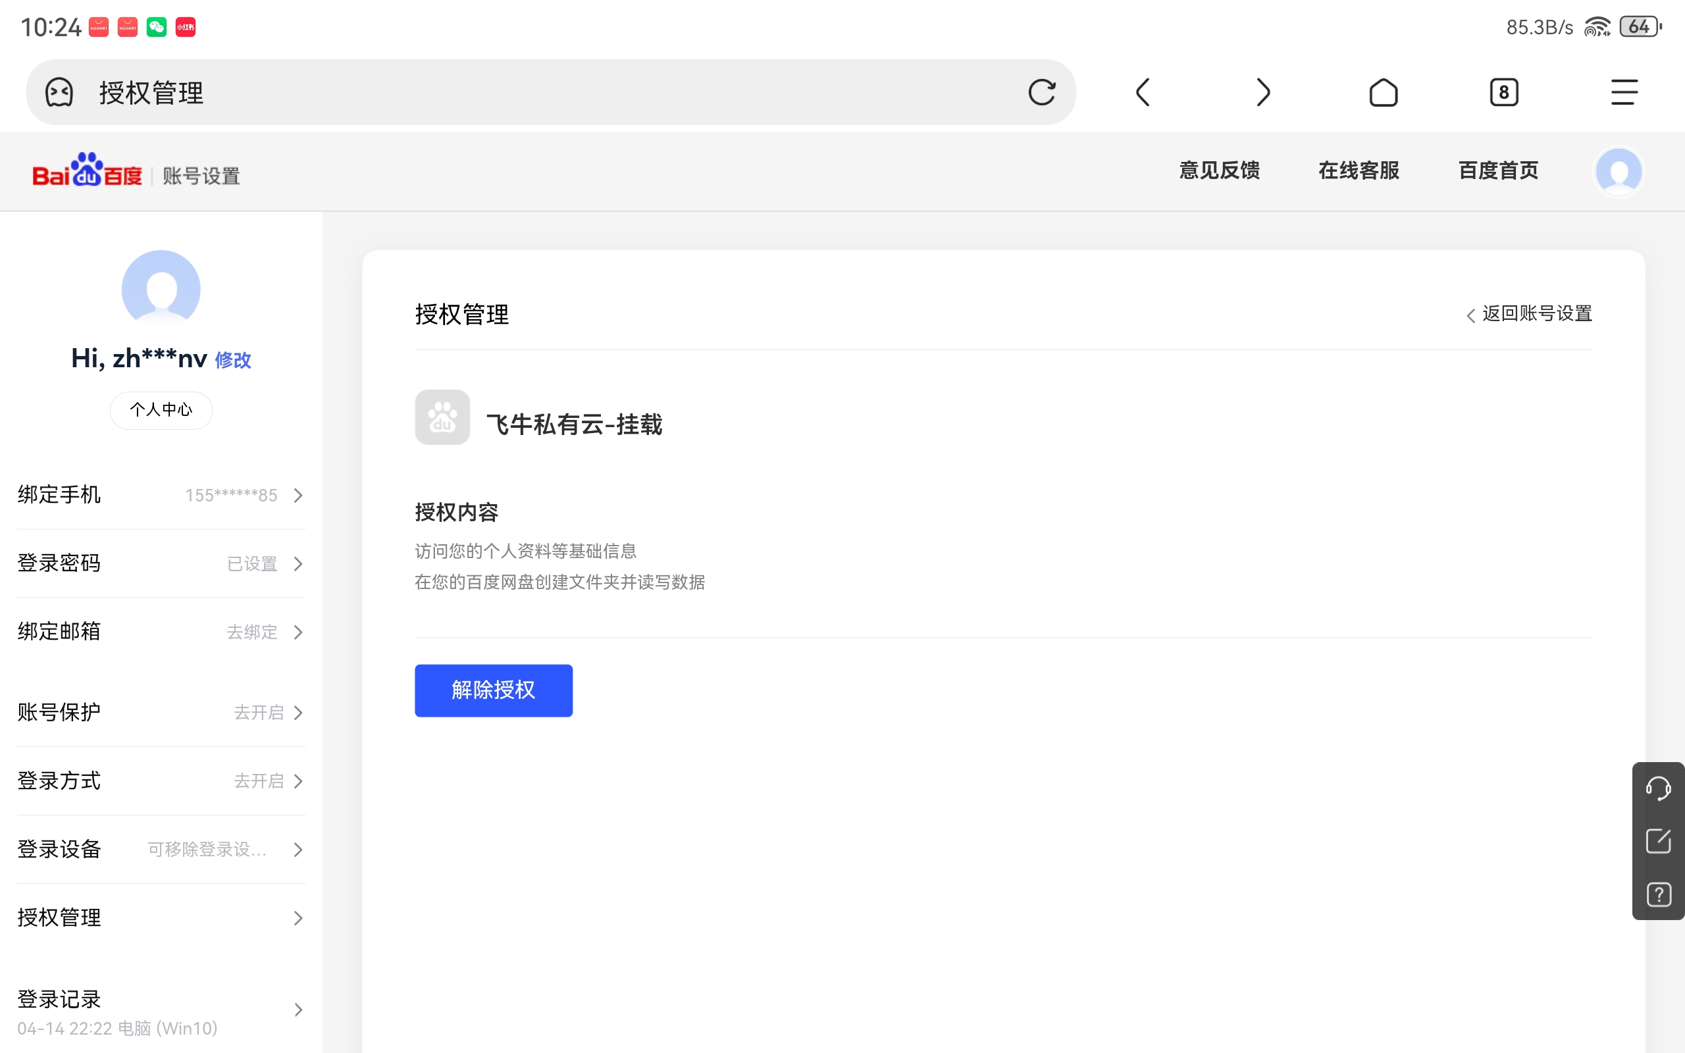Click the 访问您的个人资料等基础信息 line
1685x1053 pixels.
[526, 551]
